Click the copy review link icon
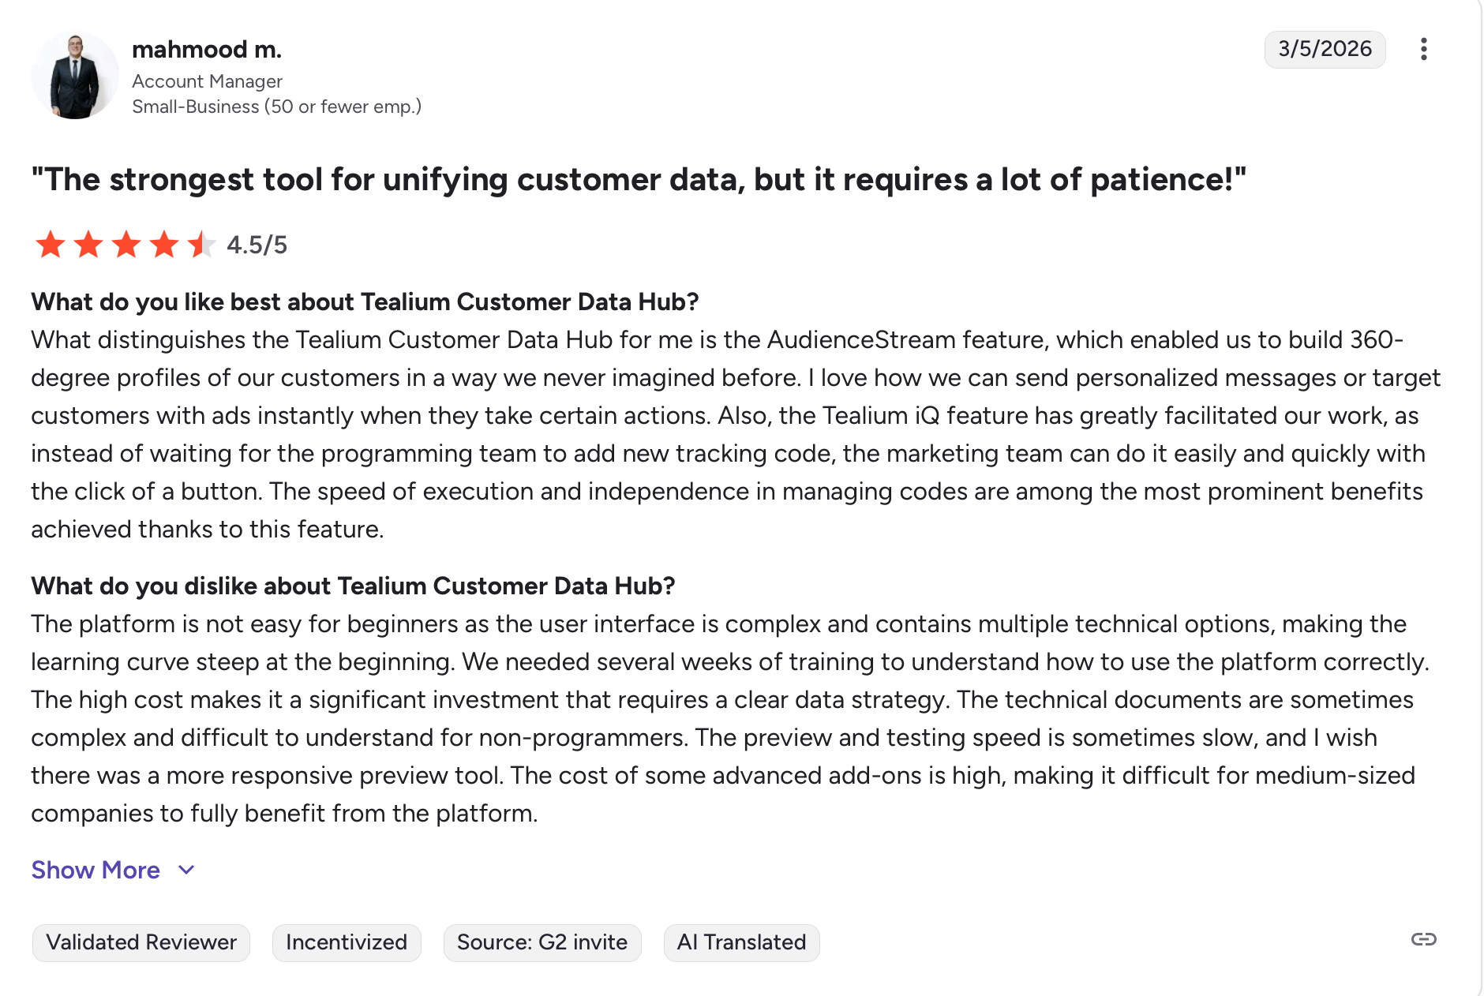The width and height of the screenshot is (1484, 996). point(1423,939)
